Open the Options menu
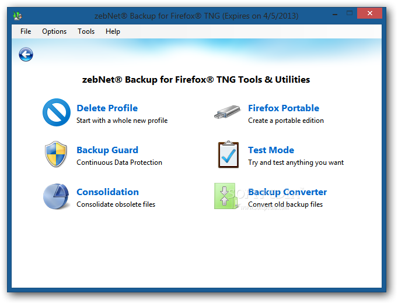 (x=54, y=31)
